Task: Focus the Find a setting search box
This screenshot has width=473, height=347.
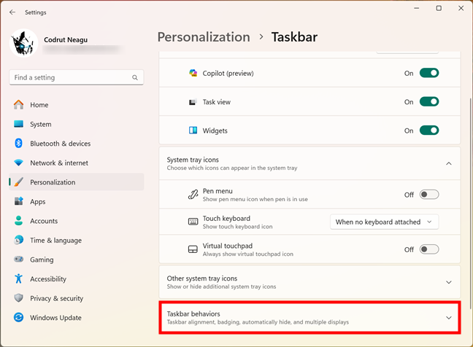Action: 77,77
